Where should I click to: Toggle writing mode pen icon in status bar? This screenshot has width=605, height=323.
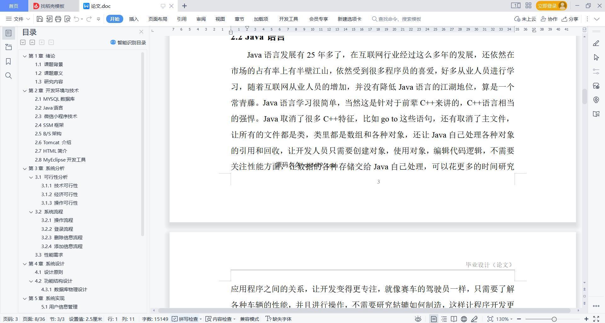(x=474, y=319)
